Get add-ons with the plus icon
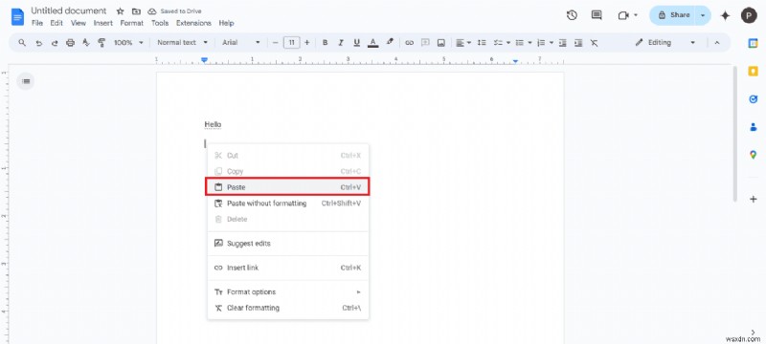The image size is (766, 344). tap(753, 199)
